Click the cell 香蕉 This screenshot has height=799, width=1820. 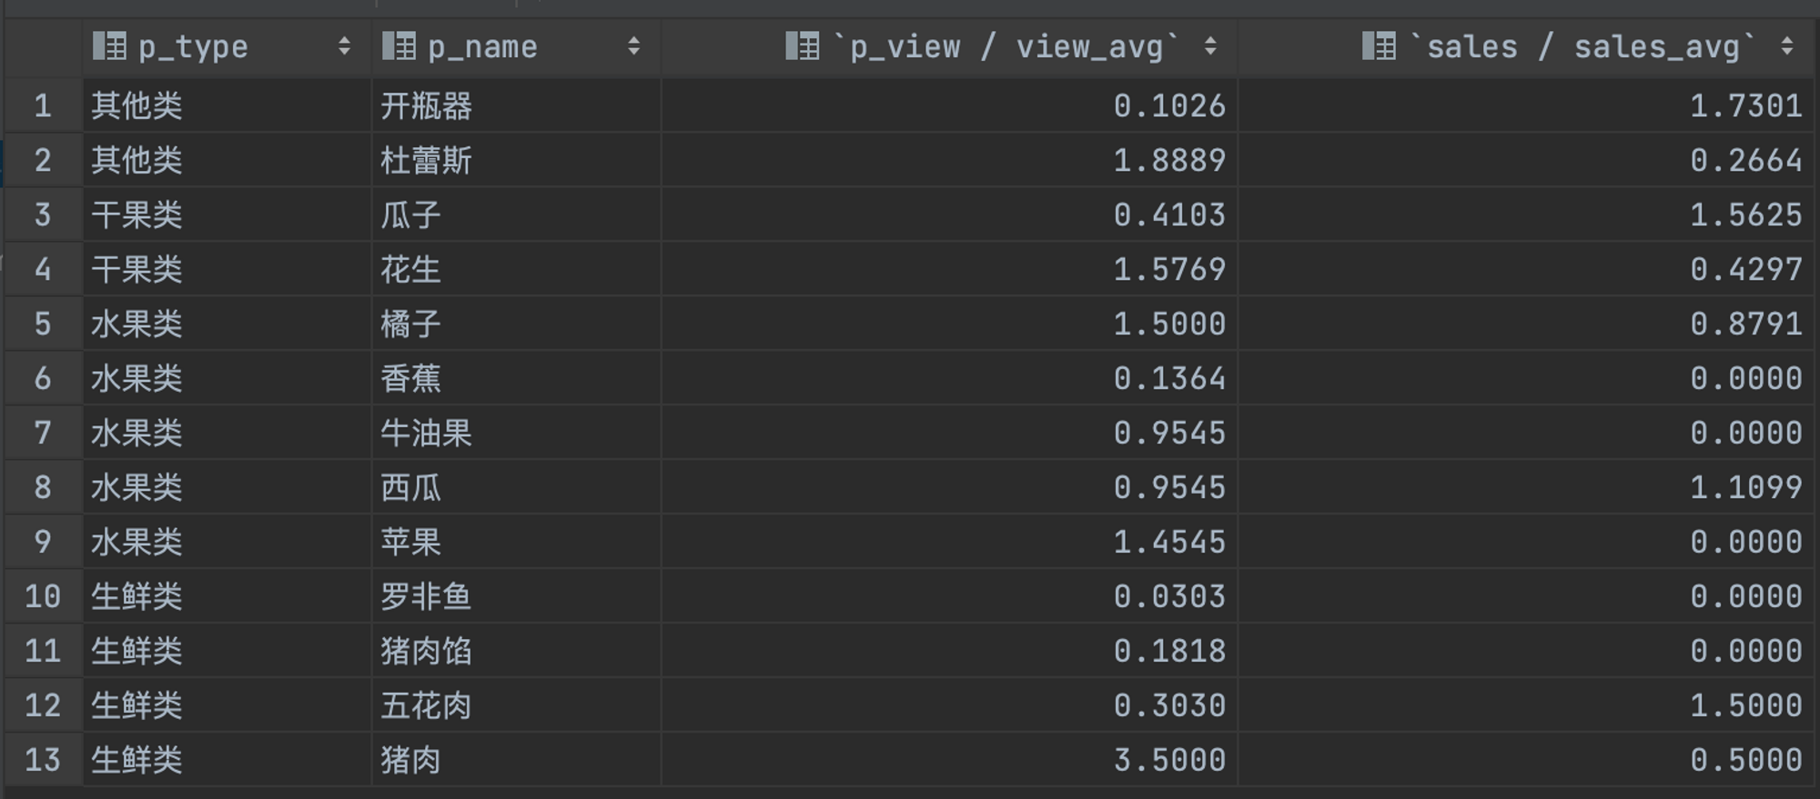click(516, 379)
